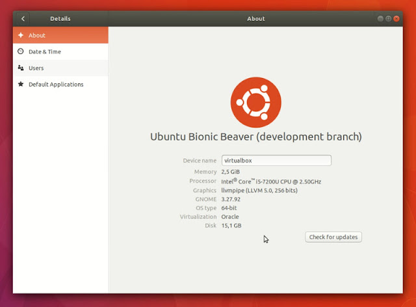Minimize the Details window
Image resolution: width=416 pixels, height=307 pixels.
coord(380,19)
